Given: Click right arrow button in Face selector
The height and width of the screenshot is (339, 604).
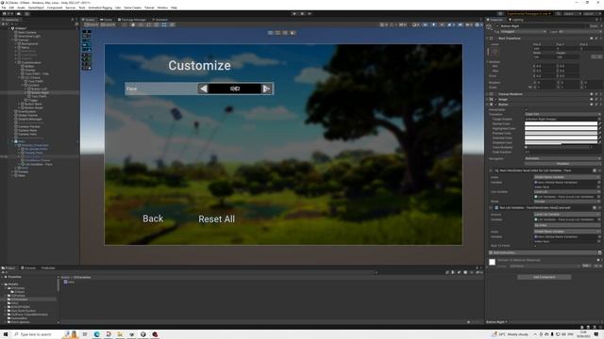Looking at the screenshot, I should [x=266, y=89].
